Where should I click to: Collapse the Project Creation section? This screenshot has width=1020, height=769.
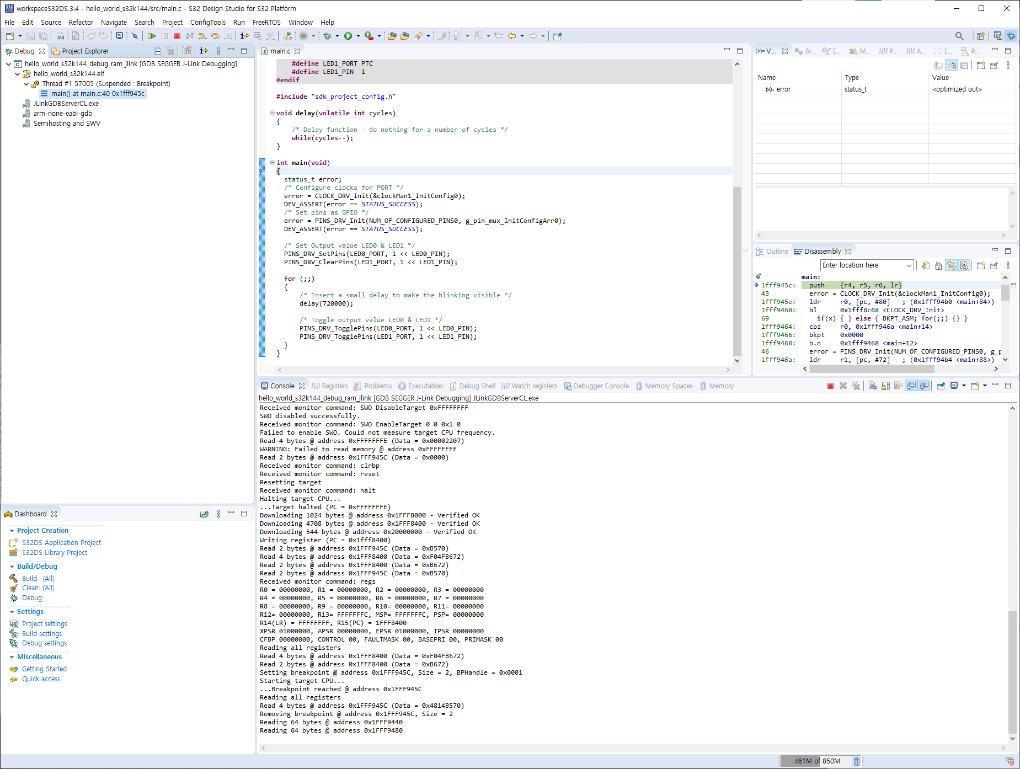click(12, 530)
